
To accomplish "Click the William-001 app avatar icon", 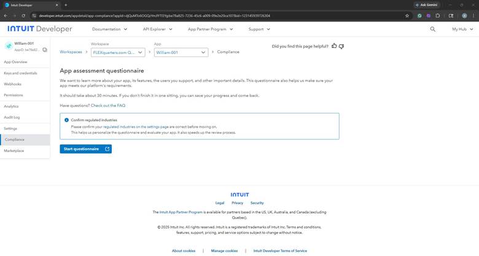I will coord(9,46).
